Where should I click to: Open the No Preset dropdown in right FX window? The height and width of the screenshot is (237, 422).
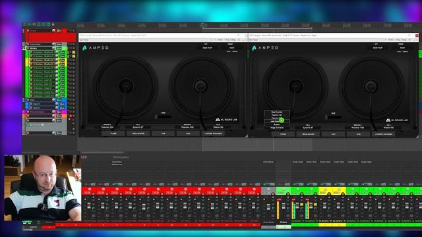[316, 39]
